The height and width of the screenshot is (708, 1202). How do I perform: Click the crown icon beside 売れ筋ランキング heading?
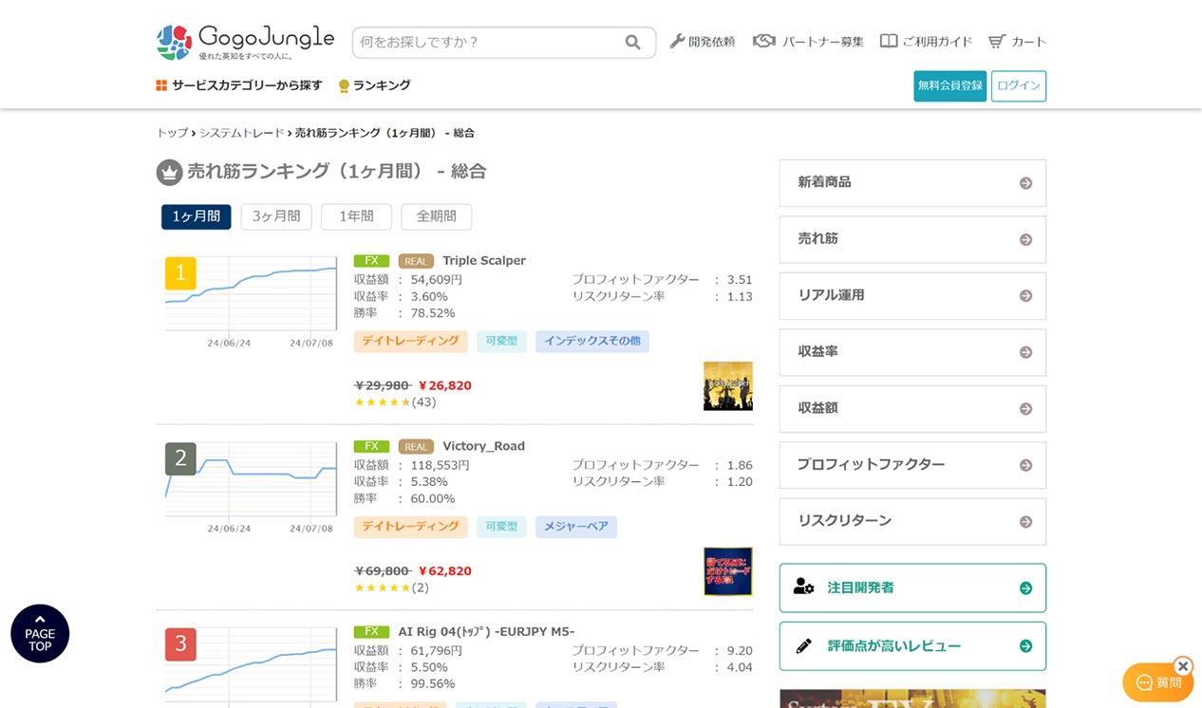pyautogui.click(x=169, y=172)
